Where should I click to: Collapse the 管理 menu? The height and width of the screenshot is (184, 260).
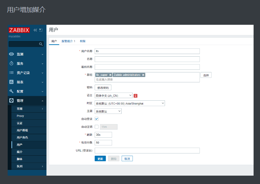click(x=42, y=101)
